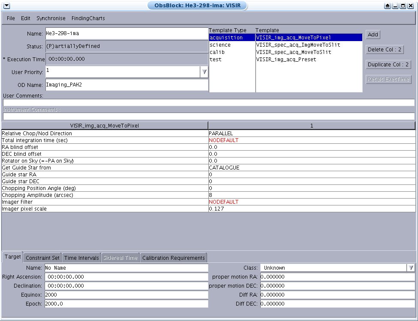Click the Guide star RA value
418x321 pixels.
[312, 175]
